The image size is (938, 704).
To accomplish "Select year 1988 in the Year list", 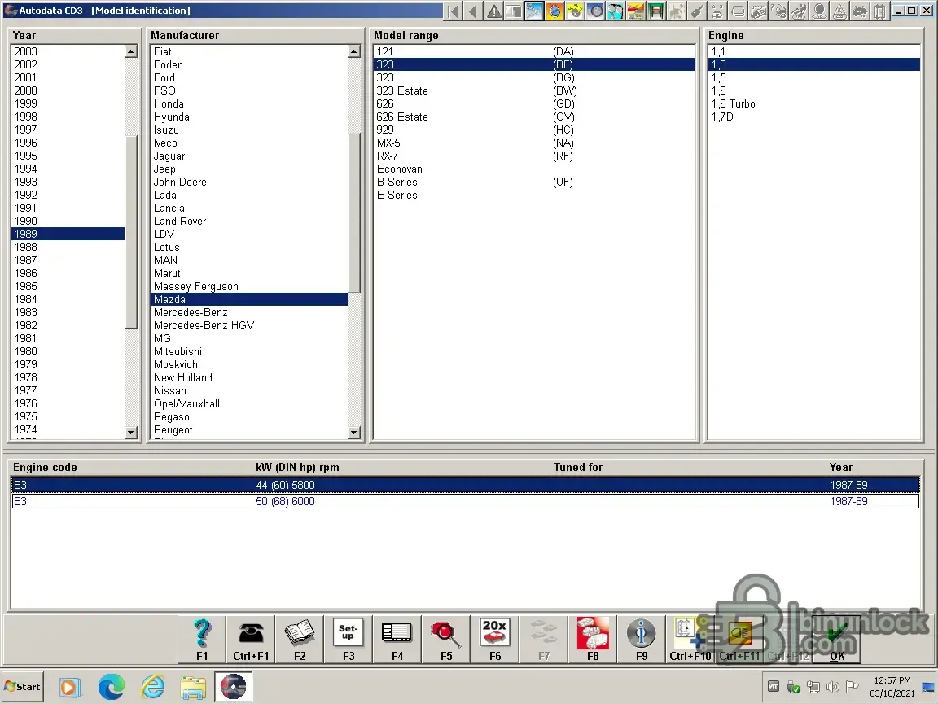I will pos(68,247).
